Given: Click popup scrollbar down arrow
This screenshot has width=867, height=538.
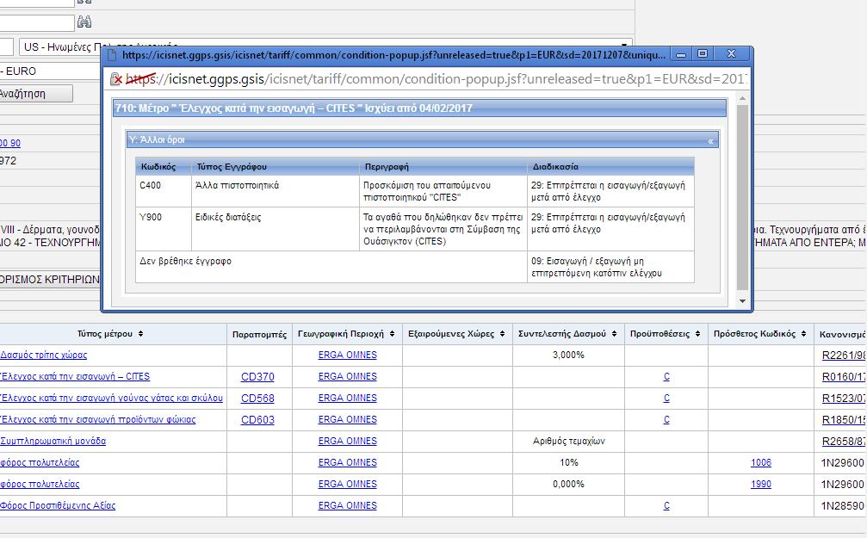Looking at the screenshot, I should point(743,301).
